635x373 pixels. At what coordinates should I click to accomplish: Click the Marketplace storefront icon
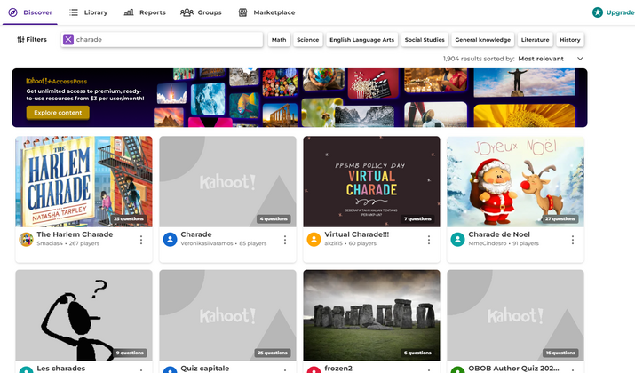[242, 12]
